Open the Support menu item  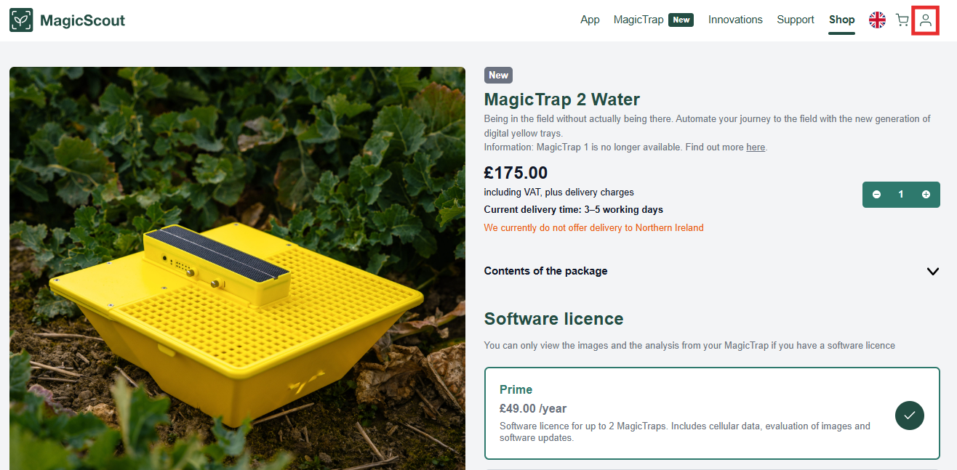[x=796, y=20]
